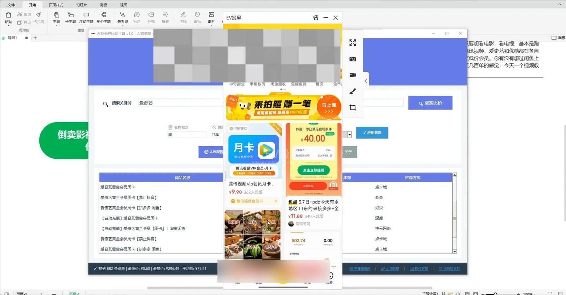The width and height of the screenshot is (566, 295).
Task: Click the 外框 boundary icon
Action: point(151,15)
